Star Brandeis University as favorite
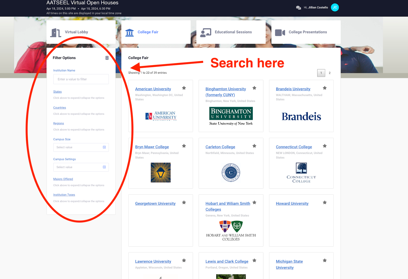Image resolution: width=408 pixels, height=279 pixels. click(x=325, y=88)
